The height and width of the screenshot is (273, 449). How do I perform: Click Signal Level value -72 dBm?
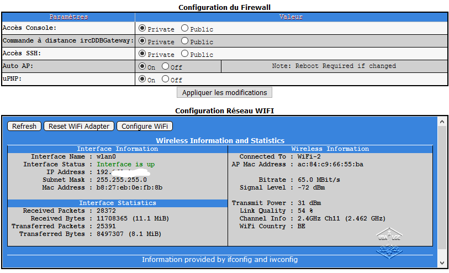[x=311, y=188]
